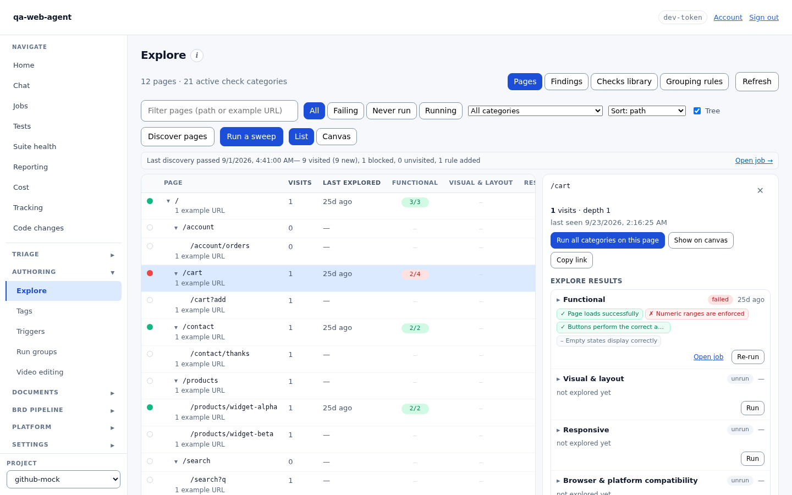Viewport: 792px width, 495px height.
Task: Select the All filter chip
Action: coord(314,111)
